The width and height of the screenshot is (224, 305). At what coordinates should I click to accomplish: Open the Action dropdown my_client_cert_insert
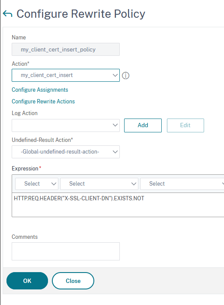[66, 75]
